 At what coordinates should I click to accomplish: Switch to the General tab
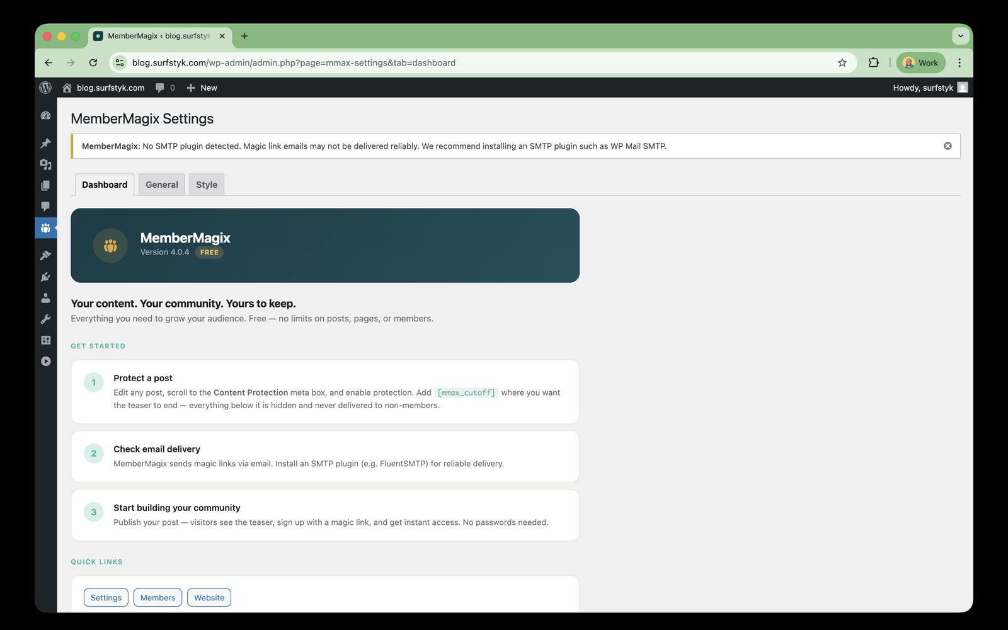(x=161, y=184)
